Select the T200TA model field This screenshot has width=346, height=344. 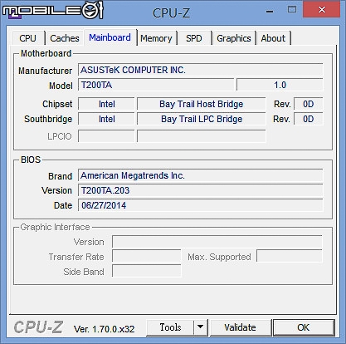tap(156, 85)
